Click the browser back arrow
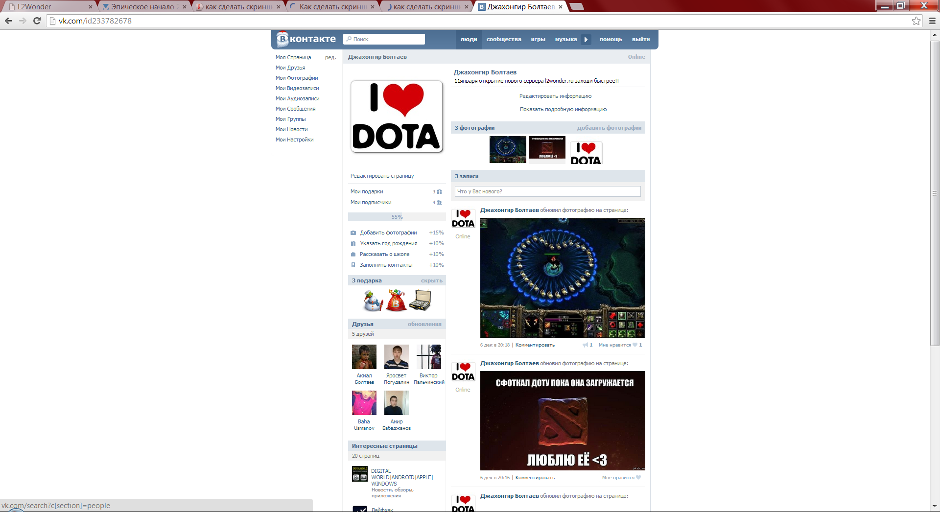Screen dimensions: 940x512 pos(8,21)
